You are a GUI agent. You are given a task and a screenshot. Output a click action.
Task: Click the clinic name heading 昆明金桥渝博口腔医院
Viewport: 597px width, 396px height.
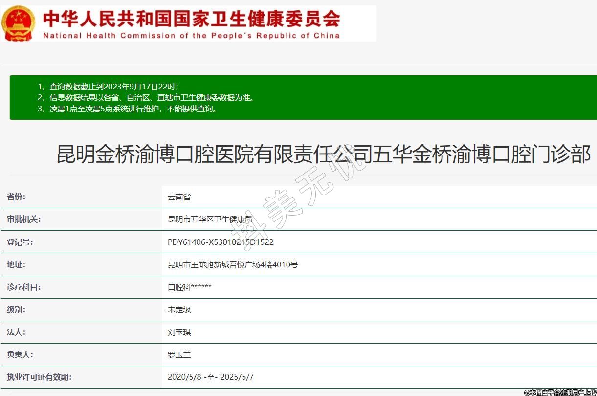324,154
